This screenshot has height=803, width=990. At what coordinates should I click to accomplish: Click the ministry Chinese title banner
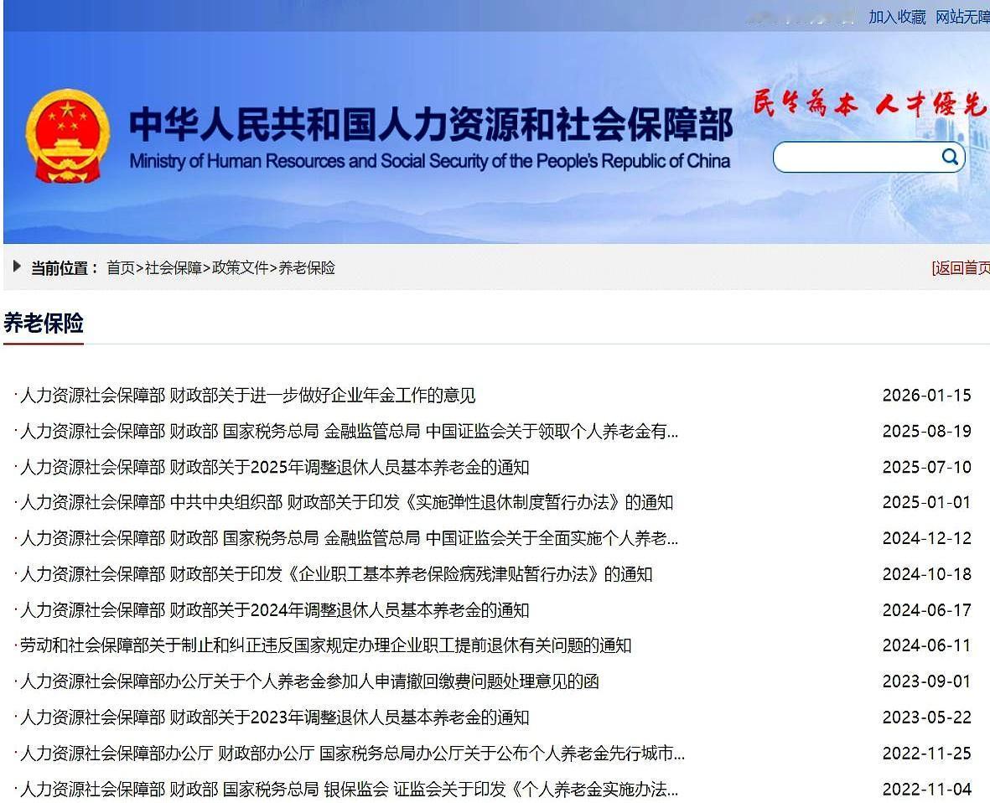431,124
